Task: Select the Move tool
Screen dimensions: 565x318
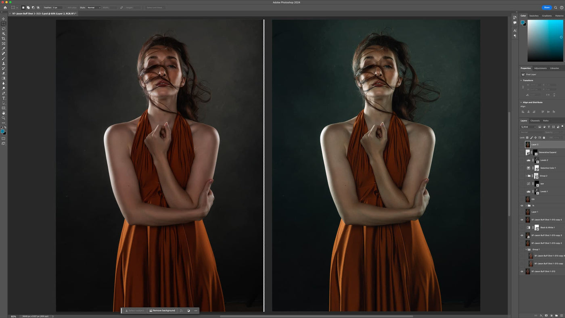Action: (3, 19)
